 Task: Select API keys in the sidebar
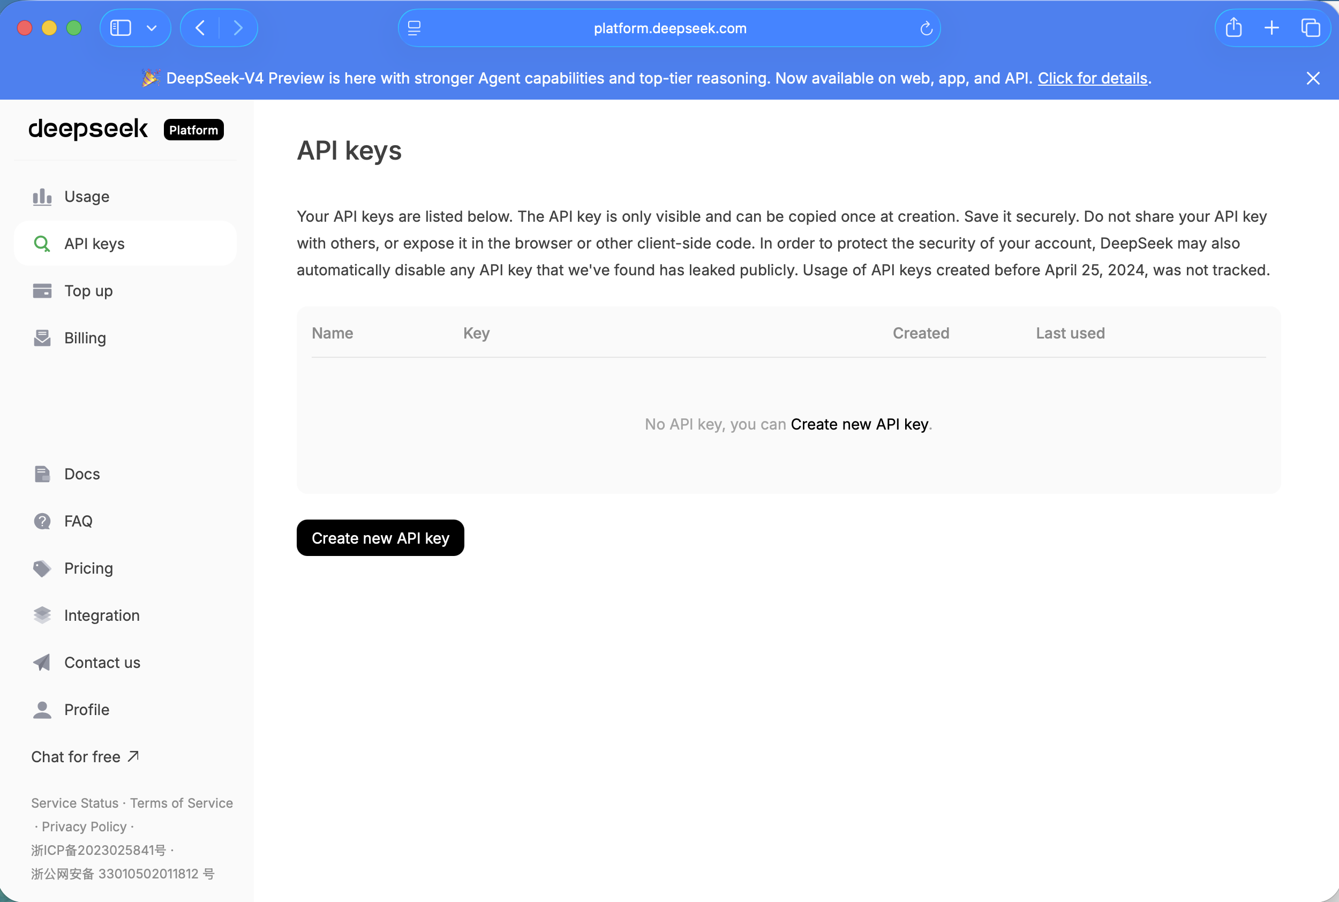125,244
